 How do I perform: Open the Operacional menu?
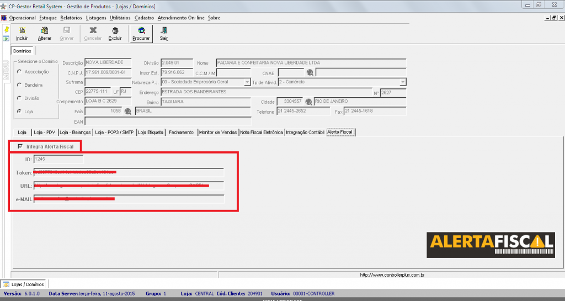click(22, 18)
